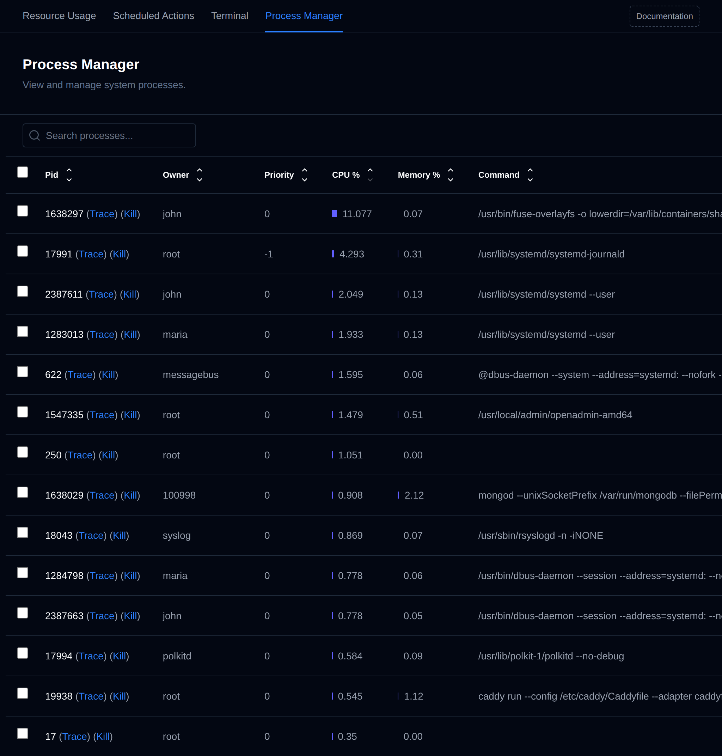Sort by Pid column arrows
The height and width of the screenshot is (756, 722).
coord(69,175)
